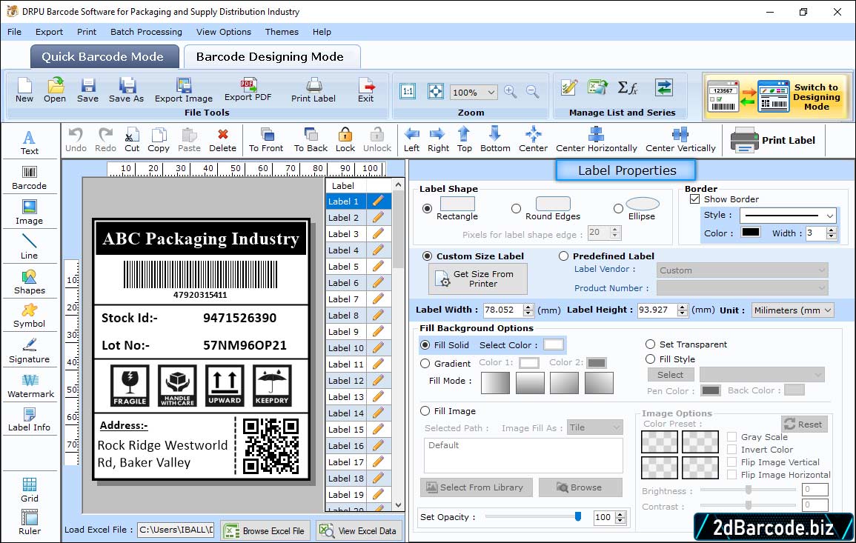The image size is (856, 543).
Task: Click Print Label in File Tools
Action: click(x=313, y=90)
